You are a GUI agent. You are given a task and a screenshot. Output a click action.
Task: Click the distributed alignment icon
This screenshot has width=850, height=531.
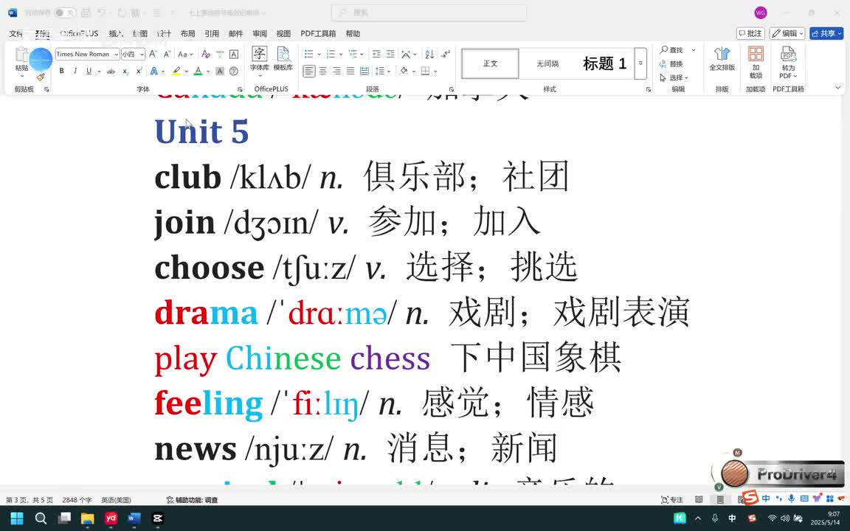364,71
